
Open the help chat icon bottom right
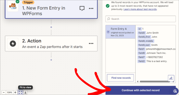click(x=175, y=91)
